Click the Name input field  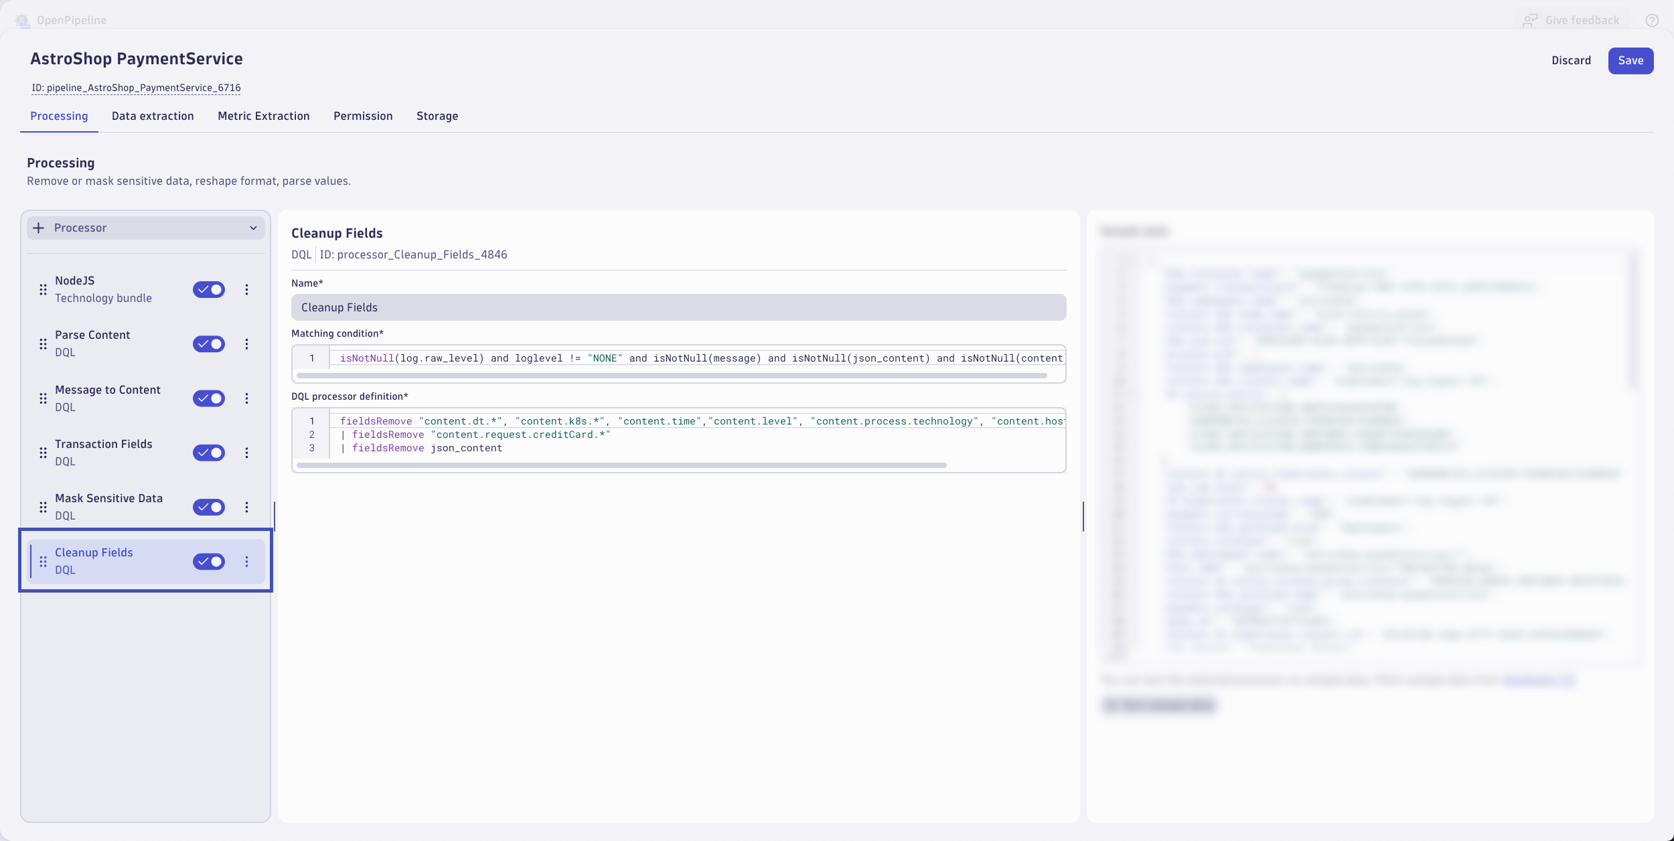pyautogui.click(x=678, y=307)
